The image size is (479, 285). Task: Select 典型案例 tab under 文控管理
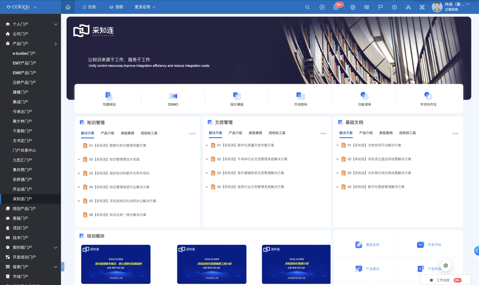255,133
